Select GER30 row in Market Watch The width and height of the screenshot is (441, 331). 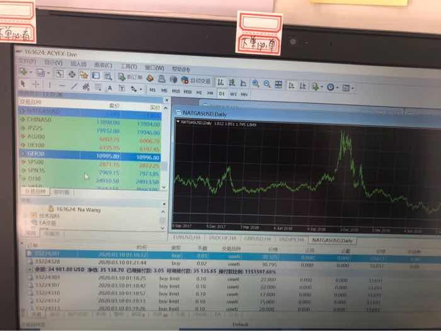(x=90, y=155)
